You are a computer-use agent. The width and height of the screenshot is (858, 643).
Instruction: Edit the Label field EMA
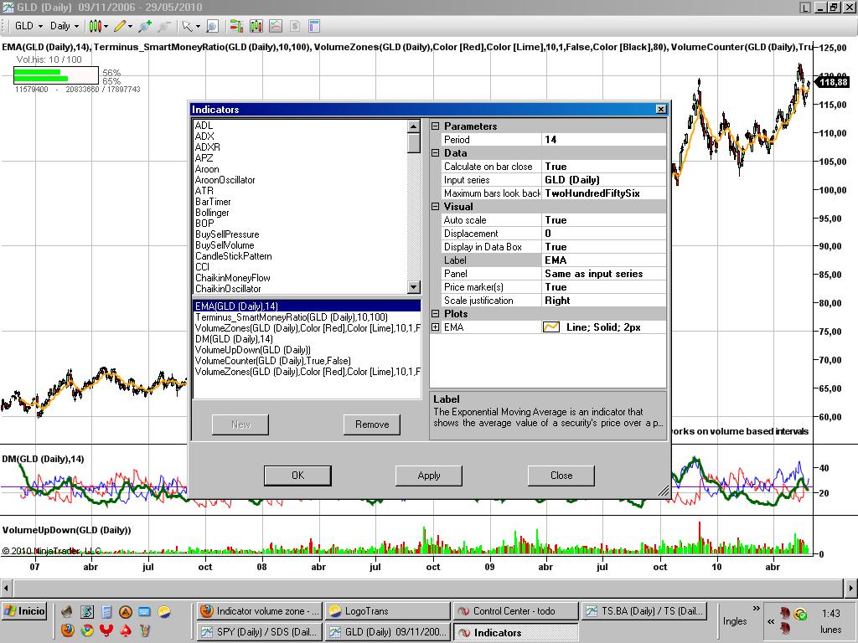click(x=603, y=260)
